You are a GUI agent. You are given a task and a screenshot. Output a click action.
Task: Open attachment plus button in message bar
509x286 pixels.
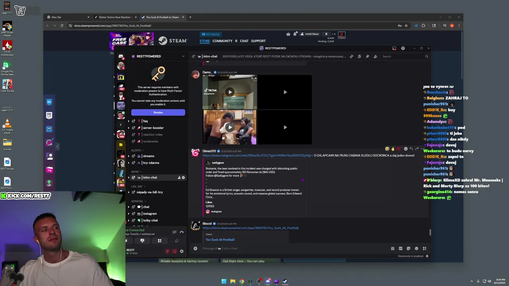coord(195,249)
